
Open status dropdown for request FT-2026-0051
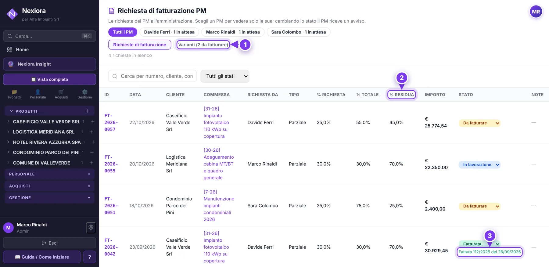pos(479,206)
